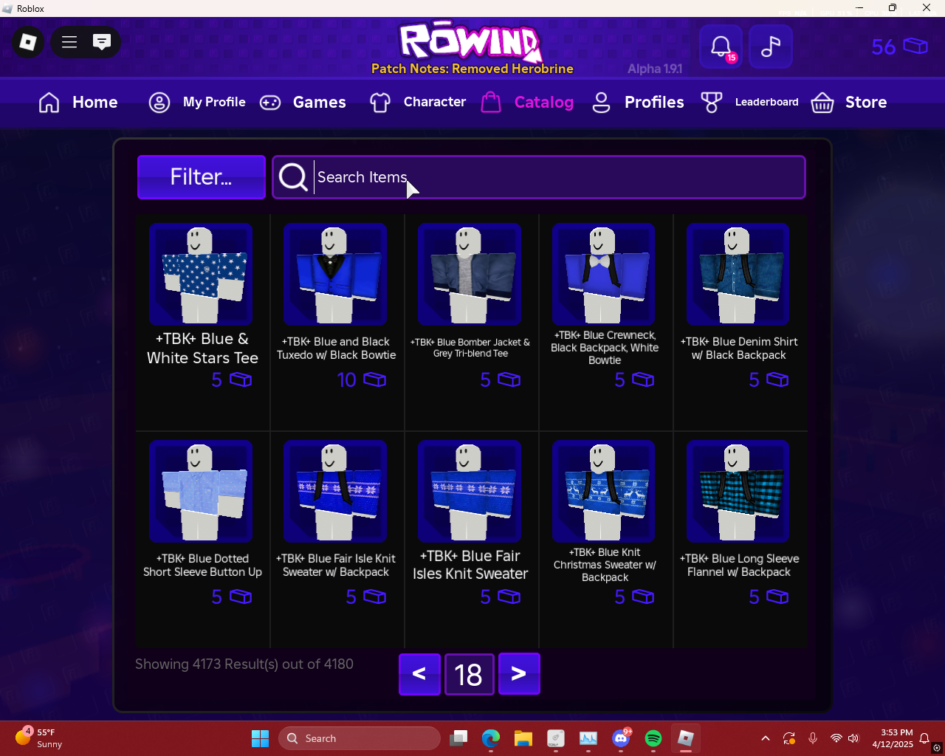Click the Alpha 1.9.1 version label

point(655,69)
